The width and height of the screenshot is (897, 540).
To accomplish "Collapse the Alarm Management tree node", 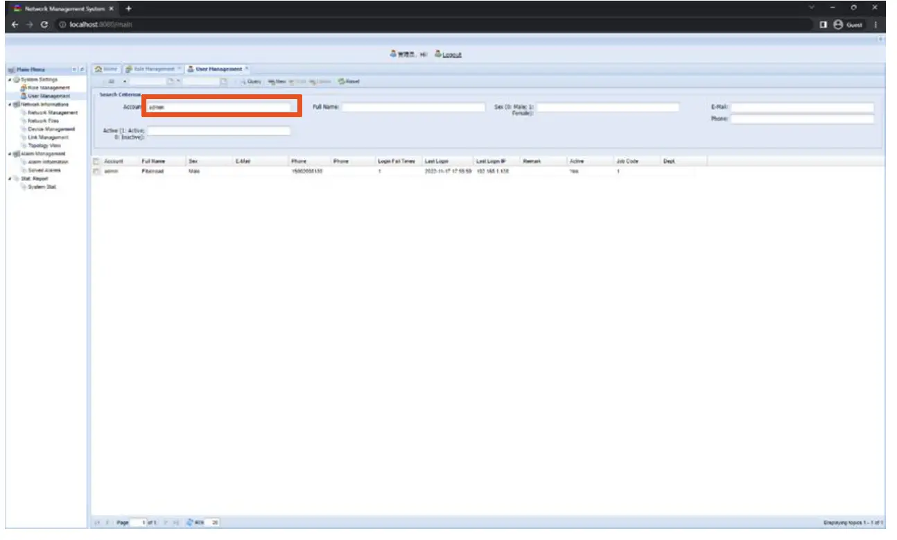I will [9, 153].
